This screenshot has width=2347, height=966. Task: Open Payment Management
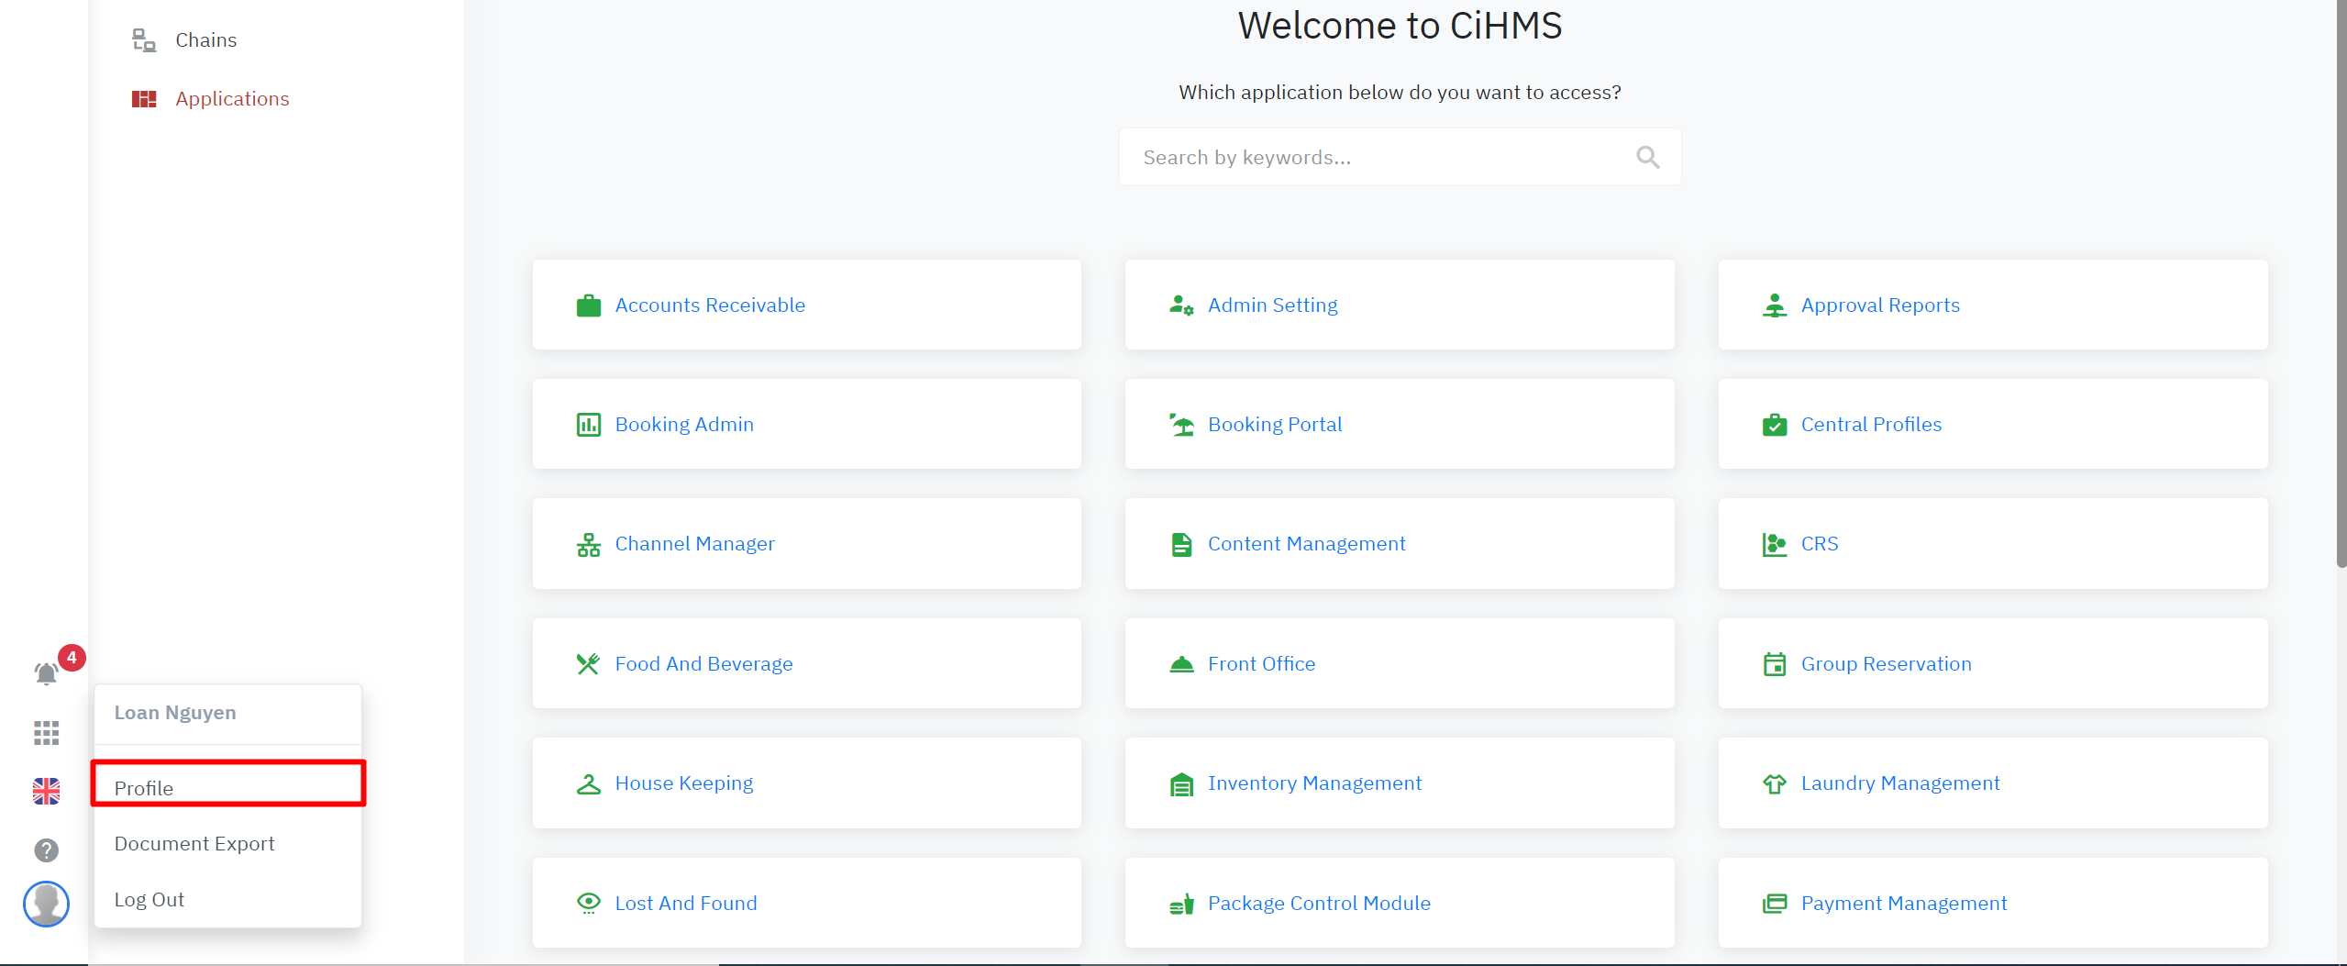point(1993,904)
